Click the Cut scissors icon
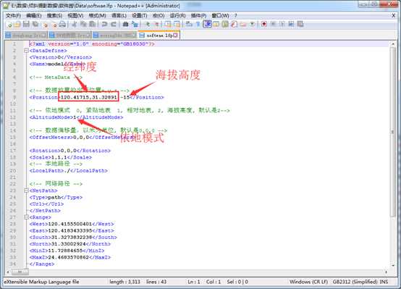The width and height of the screenshot is (401, 289). [x=75, y=25]
